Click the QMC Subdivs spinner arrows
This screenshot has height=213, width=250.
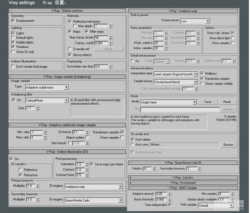tap(154, 169)
